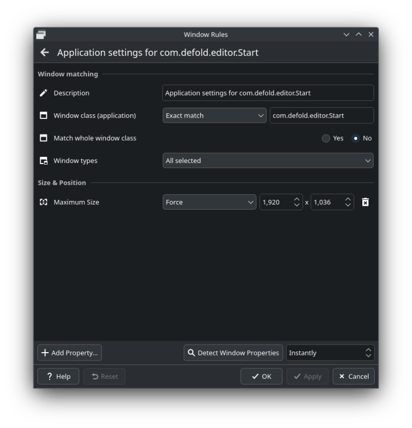Maximize the Window Rules window
The height and width of the screenshot is (428, 412).
coord(359,35)
